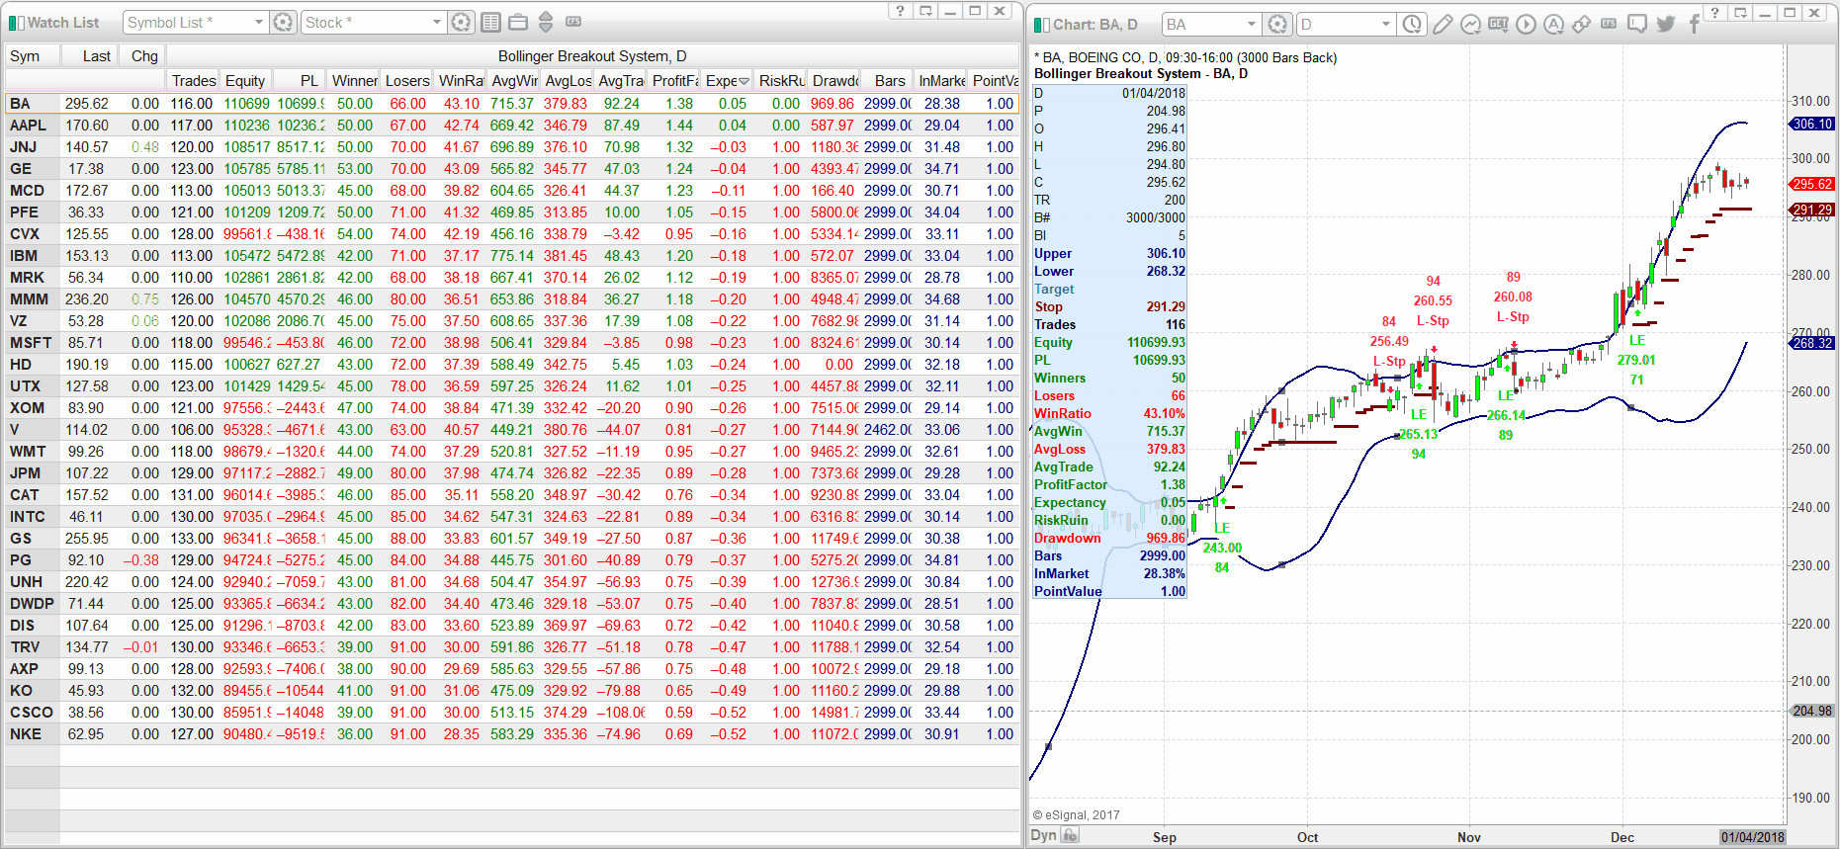Image resolution: width=1840 pixels, height=849 pixels.
Task: Click the PL column header
Action: pyautogui.click(x=300, y=80)
